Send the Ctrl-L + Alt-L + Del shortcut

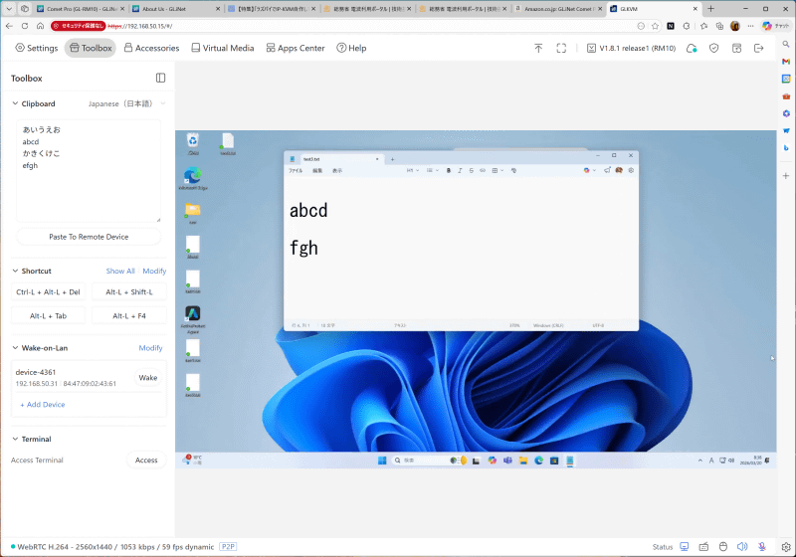(x=48, y=292)
